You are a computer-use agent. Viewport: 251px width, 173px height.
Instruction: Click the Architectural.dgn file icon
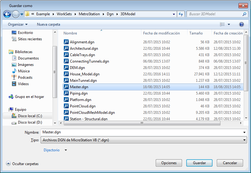pos(66,48)
